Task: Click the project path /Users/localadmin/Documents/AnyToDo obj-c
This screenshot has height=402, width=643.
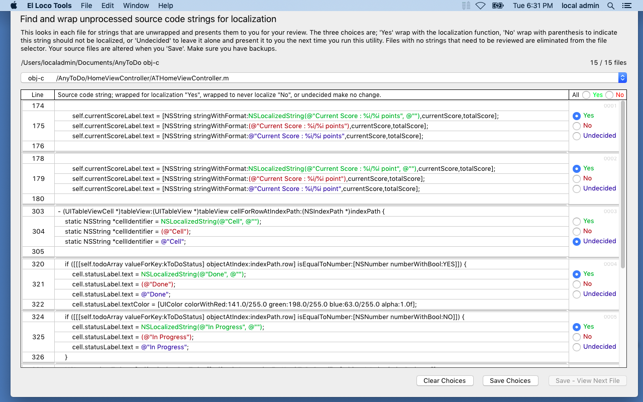Action: (x=90, y=63)
